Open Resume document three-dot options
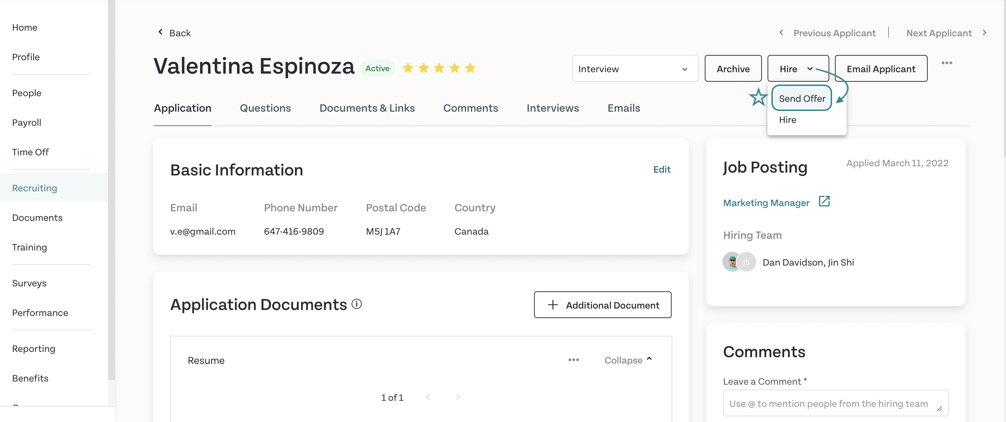Image resolution: width=1006 pixels, height=422 pixels. point(573,360)
